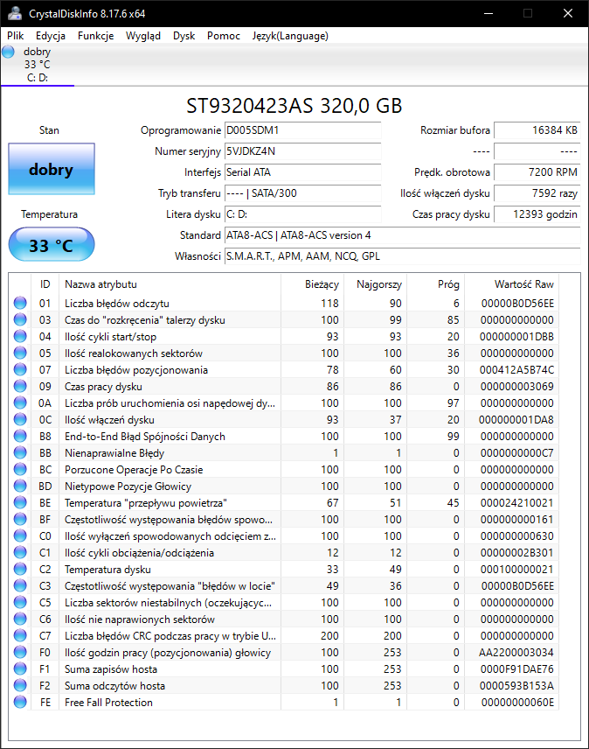
Task: Click the status orb for attribute C6
Action: click(x=20, y=619)
